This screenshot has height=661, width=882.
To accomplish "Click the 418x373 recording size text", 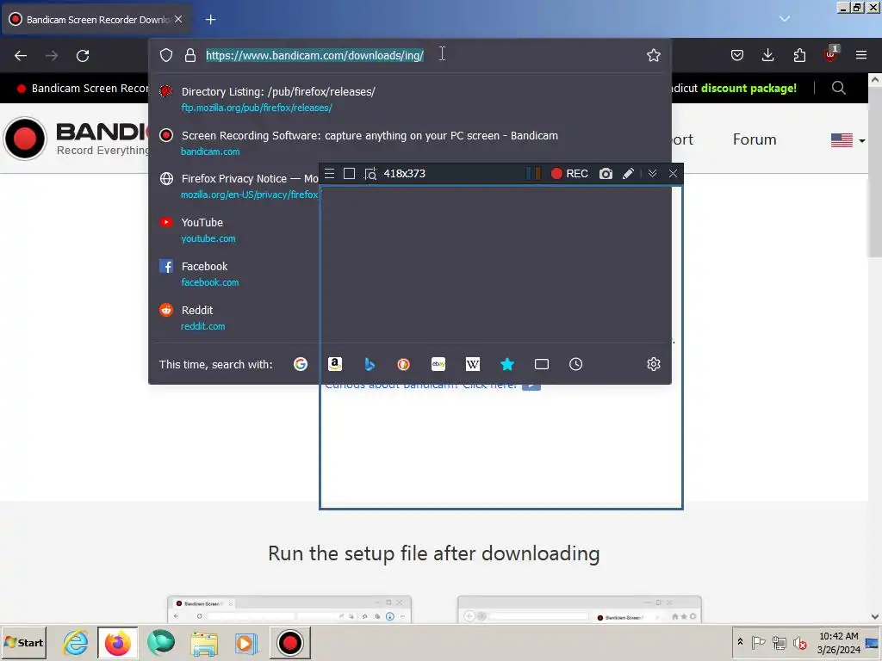I will 405,174.
